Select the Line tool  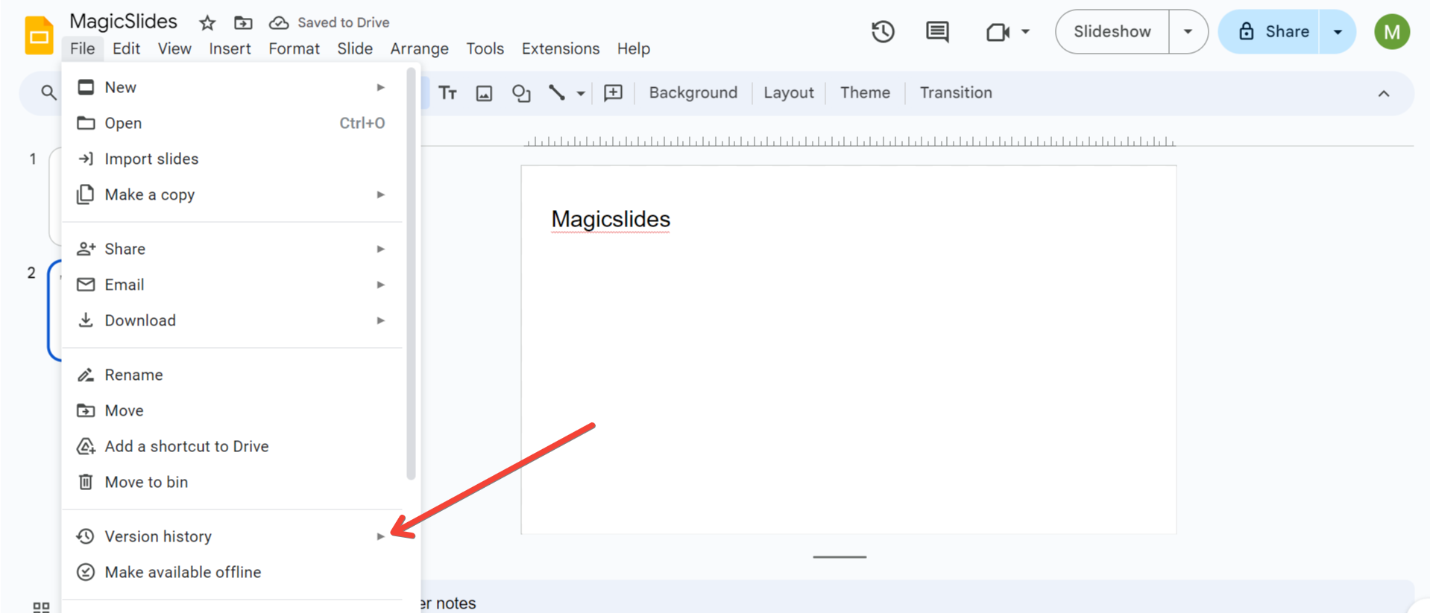(x=557, y=92)
